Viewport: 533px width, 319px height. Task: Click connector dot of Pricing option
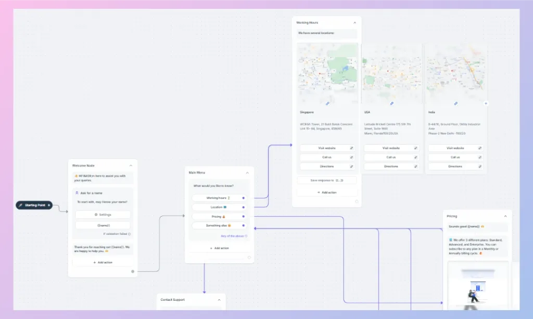pos(244,216)
